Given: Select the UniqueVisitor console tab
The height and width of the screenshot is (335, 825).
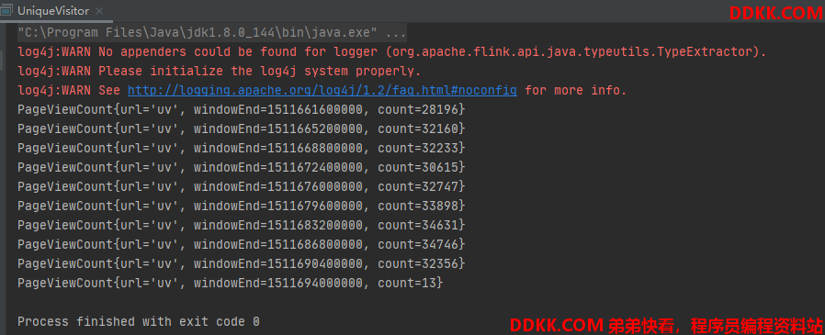Looking at the screenshot, I should 53,11.
